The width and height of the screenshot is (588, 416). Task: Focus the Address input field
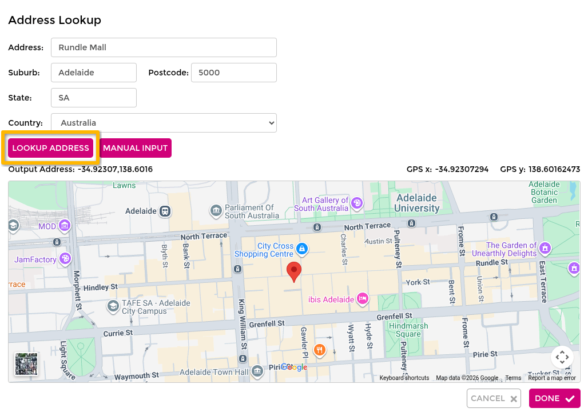click(164, 47)
